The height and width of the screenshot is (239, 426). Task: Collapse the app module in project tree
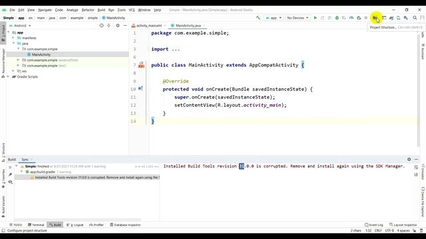click(9, 33)
